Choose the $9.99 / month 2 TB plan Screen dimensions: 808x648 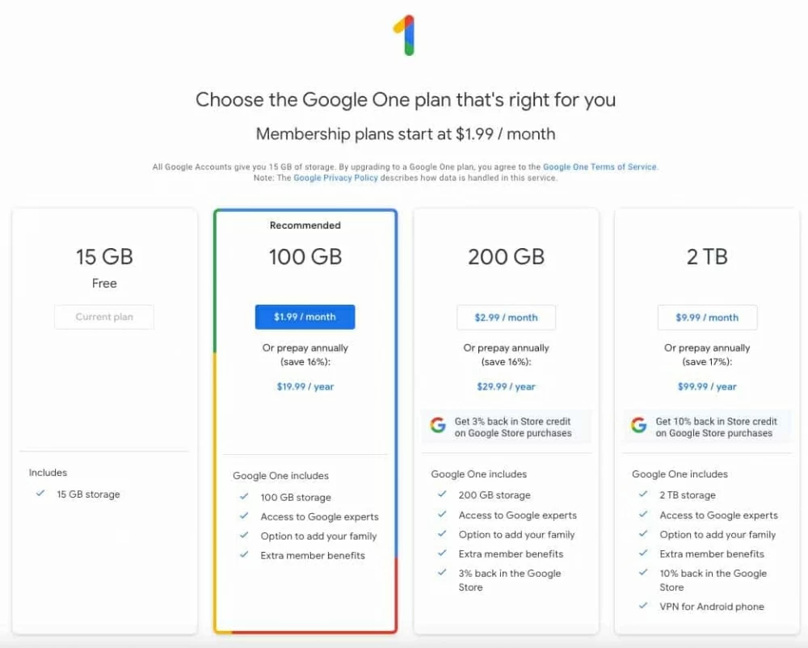pos(707,318)
